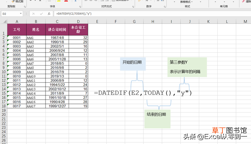Select row 12 header
251x144 pixels.
pyautogui.click(x=4, y=80)
